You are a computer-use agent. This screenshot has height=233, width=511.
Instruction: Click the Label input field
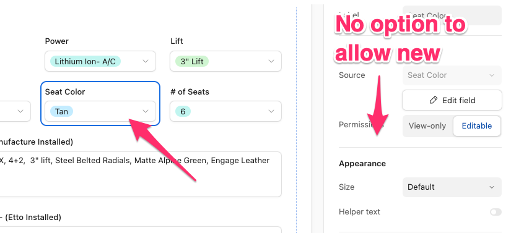[x=452, y=15]
